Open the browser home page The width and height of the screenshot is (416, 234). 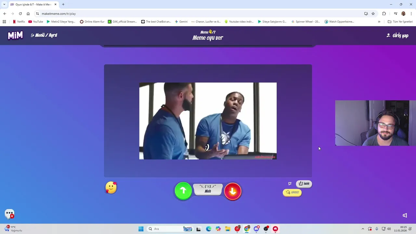(28, 14)
